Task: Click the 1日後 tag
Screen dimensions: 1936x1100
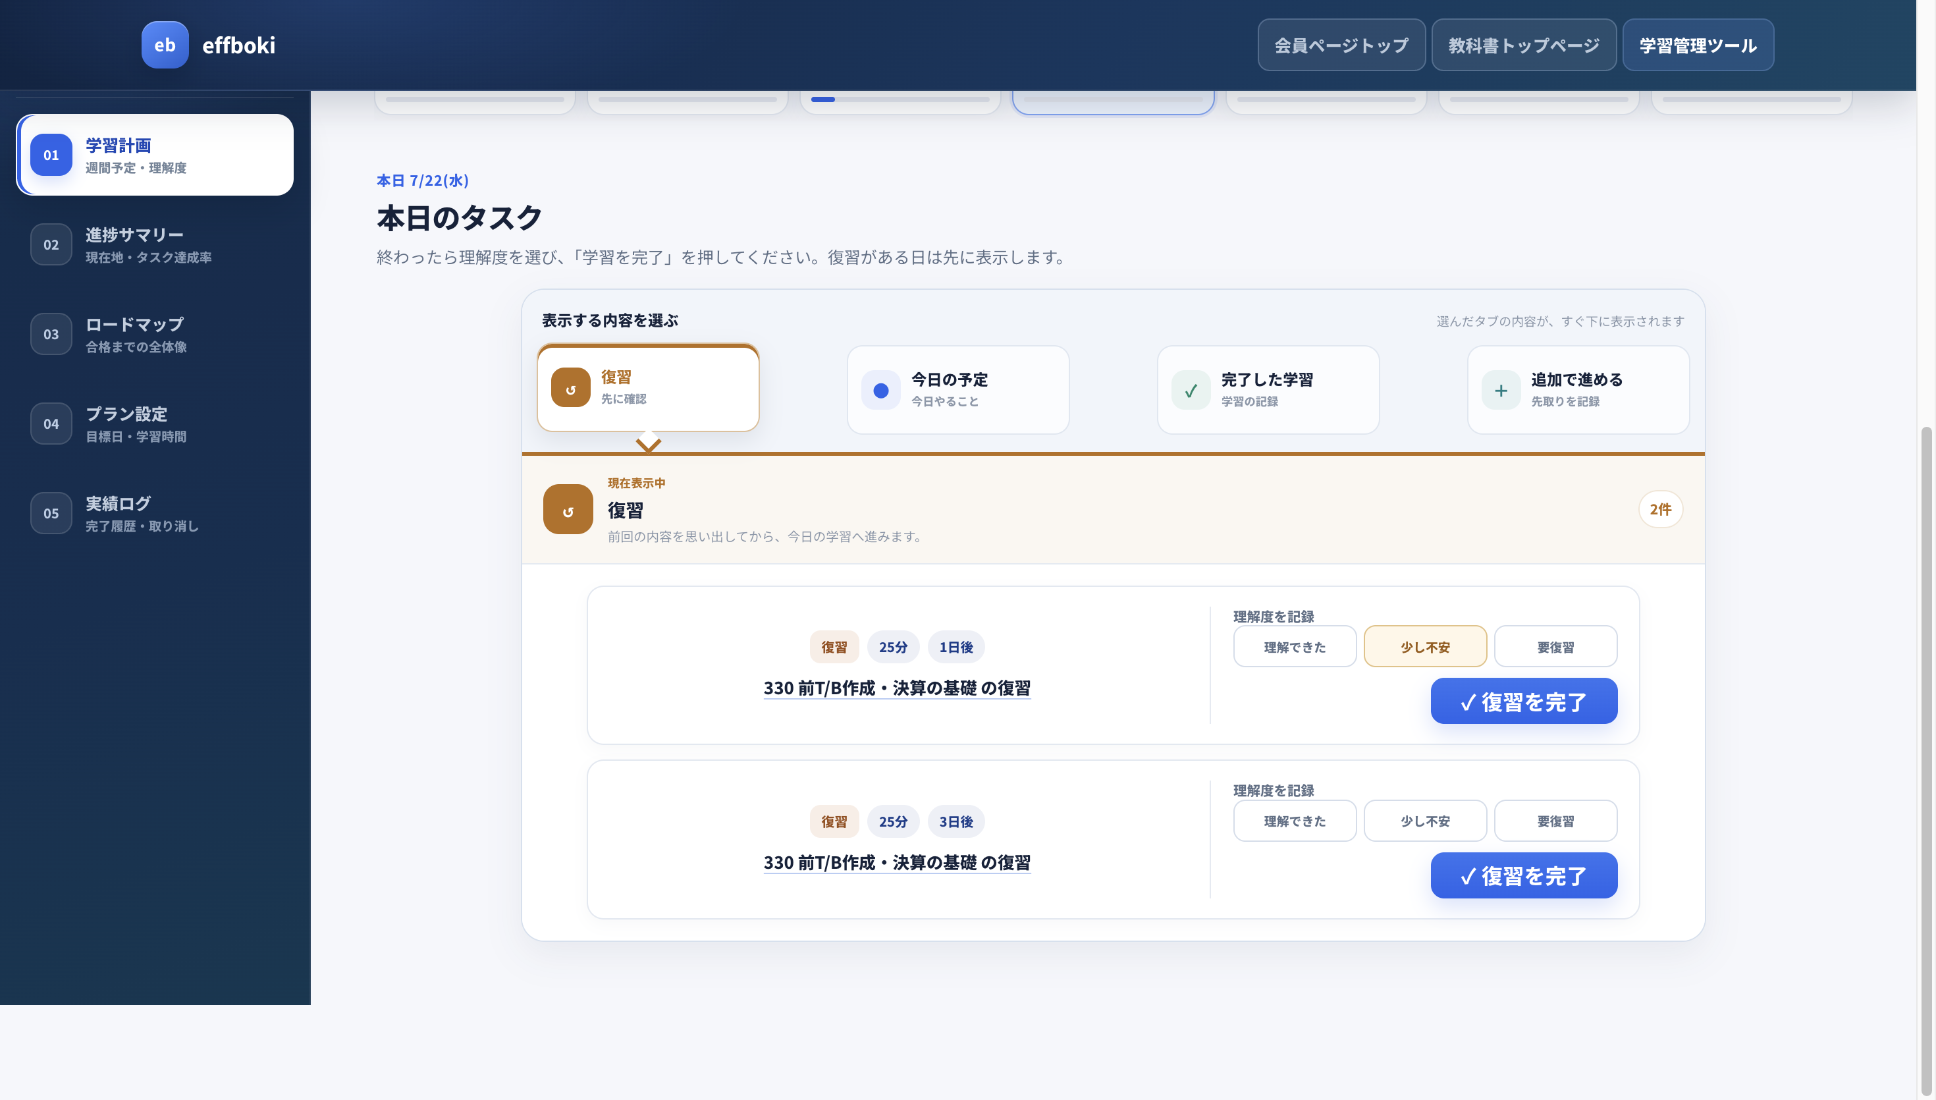Action: pos(956,647)
